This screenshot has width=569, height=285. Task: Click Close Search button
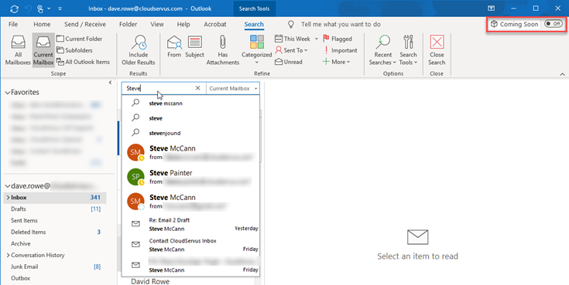437,50
